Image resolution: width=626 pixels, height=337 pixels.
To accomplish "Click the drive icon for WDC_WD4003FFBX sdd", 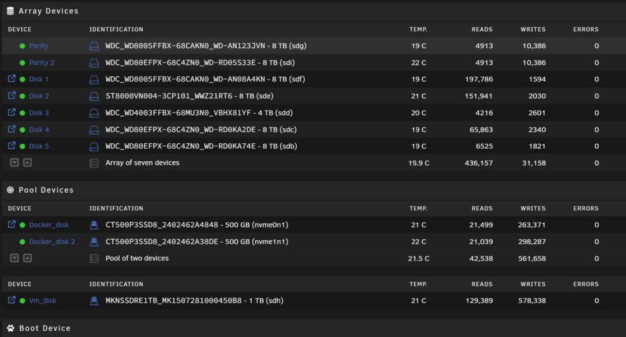I will pos(94,113).
